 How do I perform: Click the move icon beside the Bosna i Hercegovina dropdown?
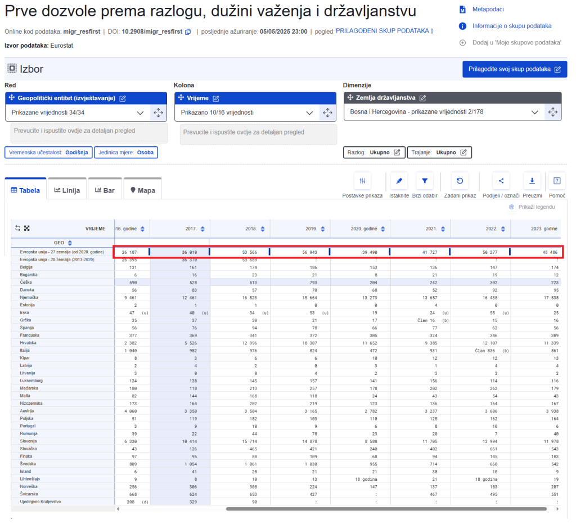553,112
